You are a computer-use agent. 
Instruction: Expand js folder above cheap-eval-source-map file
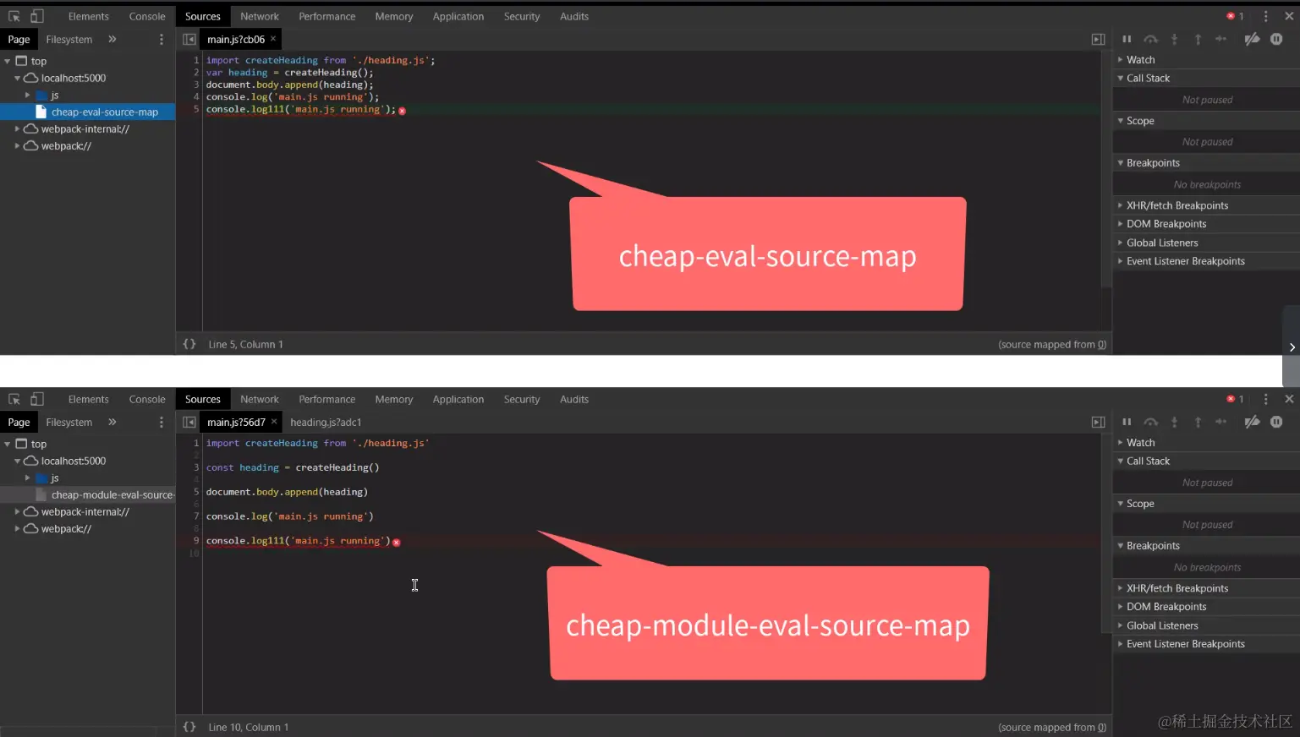[x=28, y=96]
